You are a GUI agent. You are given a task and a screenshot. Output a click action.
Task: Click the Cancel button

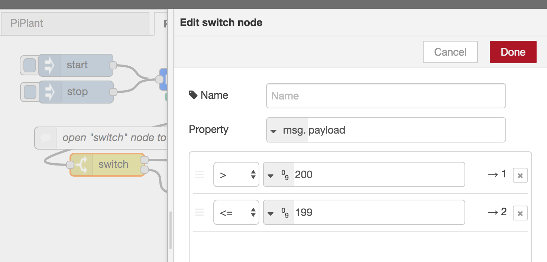tap(450, 52)
